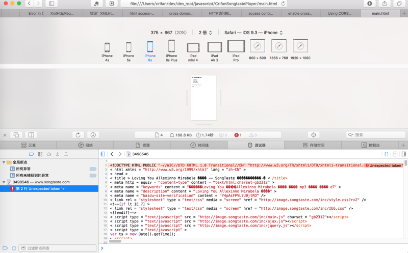This screenshot has width=408, height=253.
Task: Click the download web archive button
Action: (x=93, y=135)
